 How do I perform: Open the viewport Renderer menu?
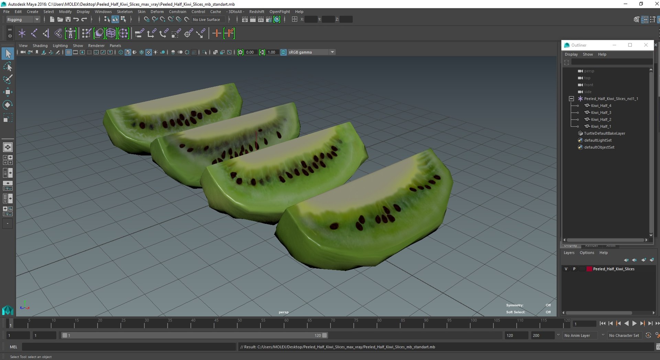click(x=96, y=45)
